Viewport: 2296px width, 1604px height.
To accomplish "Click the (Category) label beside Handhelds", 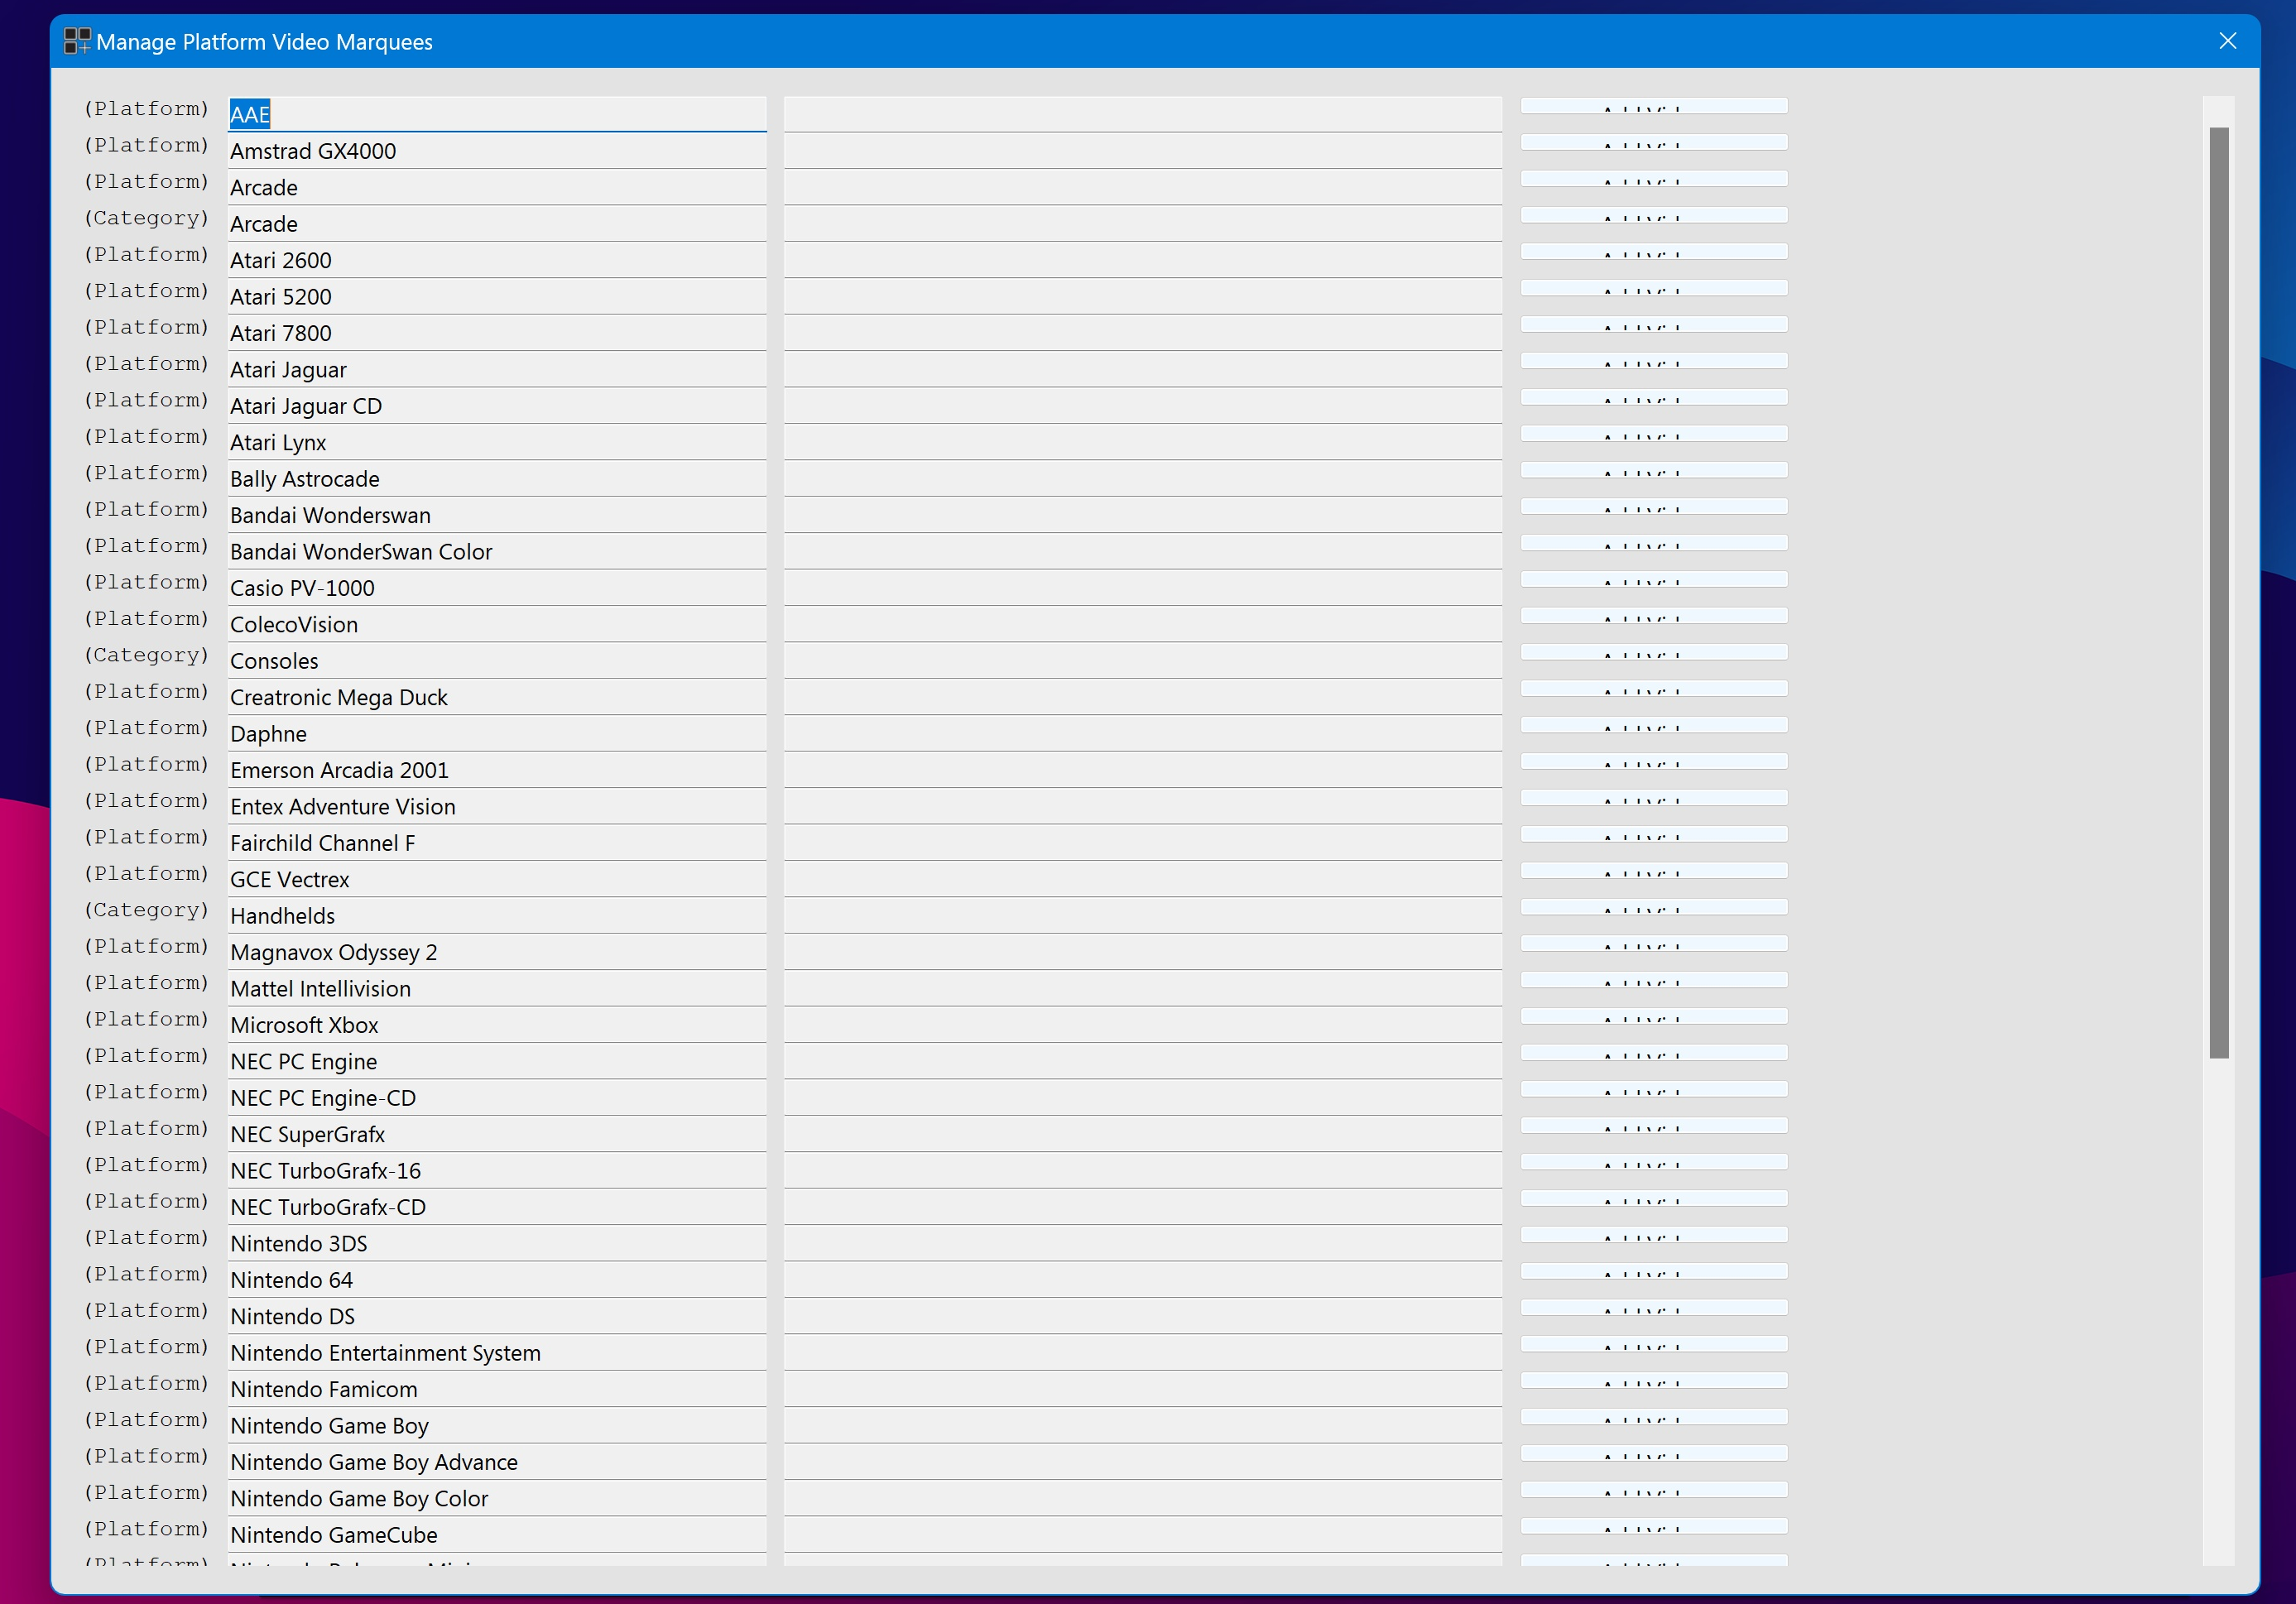I will click(x=147, y=910).
